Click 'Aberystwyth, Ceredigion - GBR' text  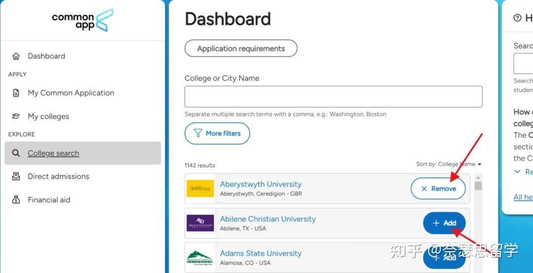[x=261, y=194]
